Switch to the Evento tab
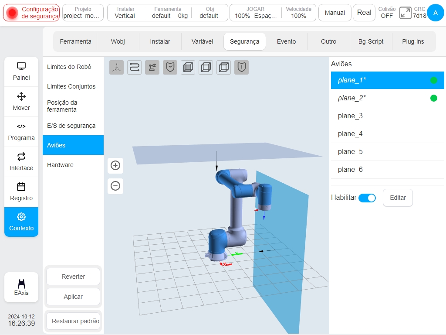446x335 pixels. click(x=287, y=41)
